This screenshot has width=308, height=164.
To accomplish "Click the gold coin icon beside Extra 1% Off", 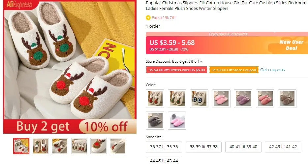I will [x=148, y=18].
